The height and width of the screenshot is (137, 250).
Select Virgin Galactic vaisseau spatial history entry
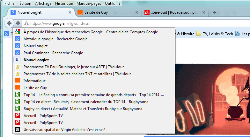pos(64,130)
